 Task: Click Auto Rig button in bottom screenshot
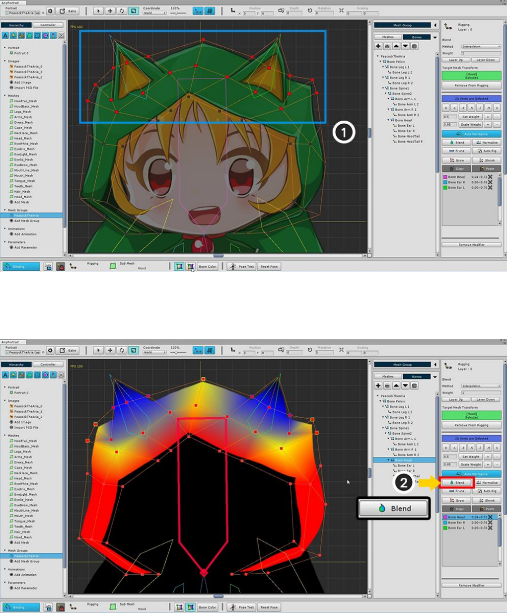pyautogui.click(x=486, y=491)
